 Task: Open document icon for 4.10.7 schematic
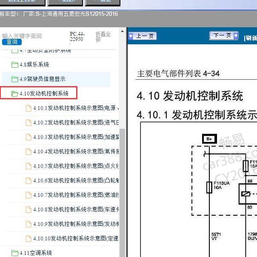pos(29,195)
